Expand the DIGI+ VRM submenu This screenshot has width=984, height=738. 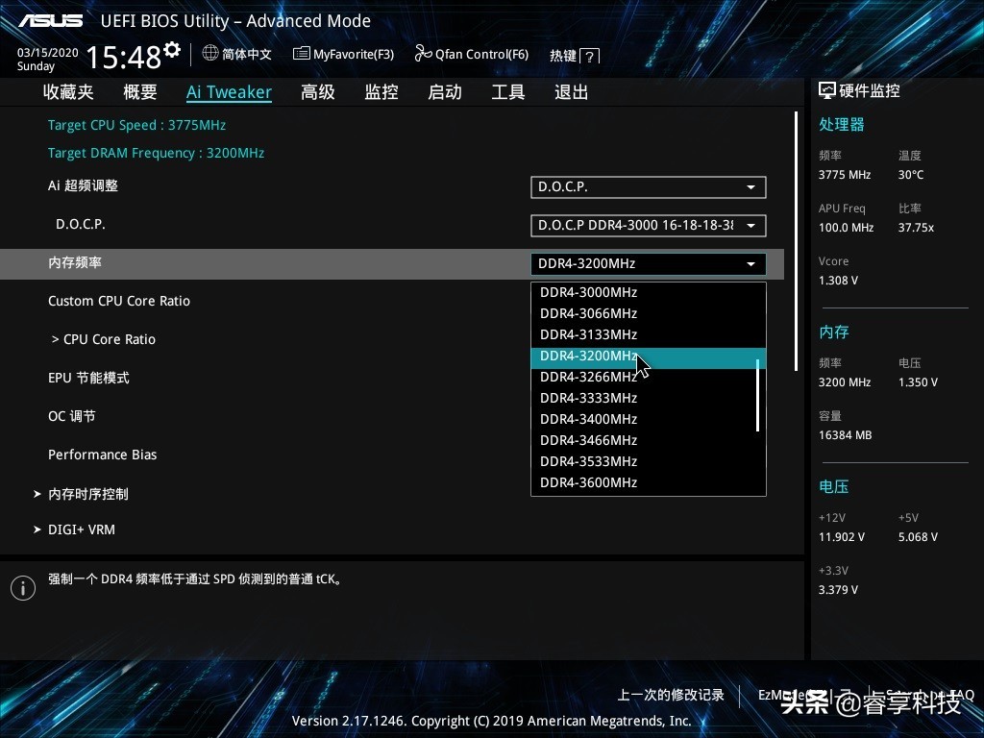click(x=81, y=529)
